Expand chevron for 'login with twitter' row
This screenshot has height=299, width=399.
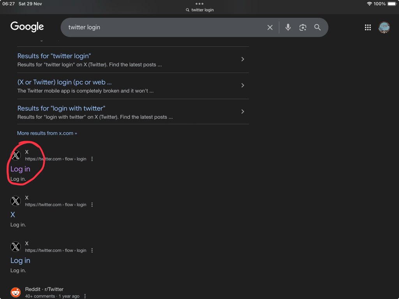pos(242,112)
